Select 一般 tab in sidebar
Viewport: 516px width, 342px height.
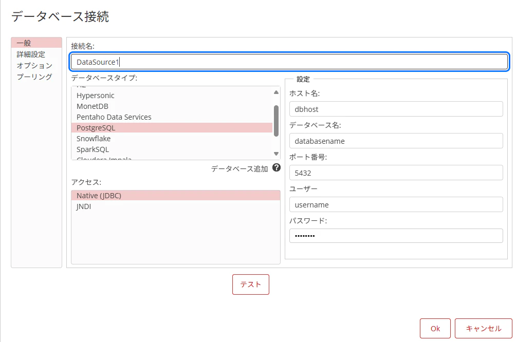pyautogui.click(x=36, y=43)
